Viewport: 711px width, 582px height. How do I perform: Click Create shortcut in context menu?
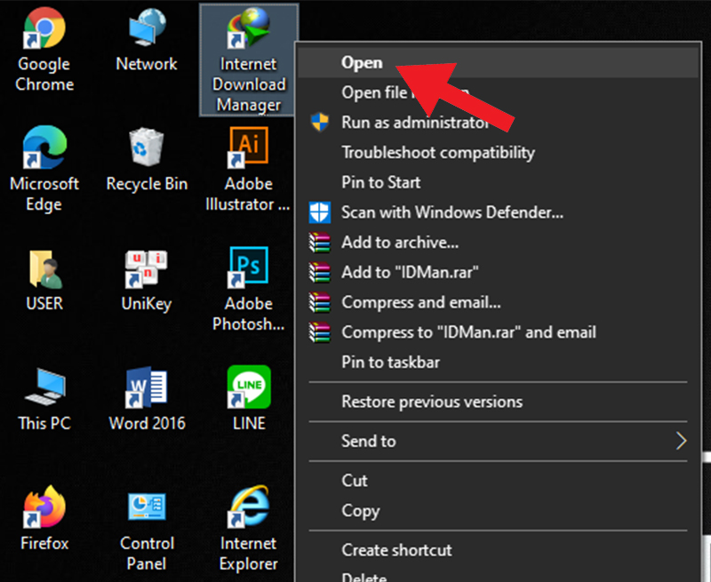[x=498, y=550]
